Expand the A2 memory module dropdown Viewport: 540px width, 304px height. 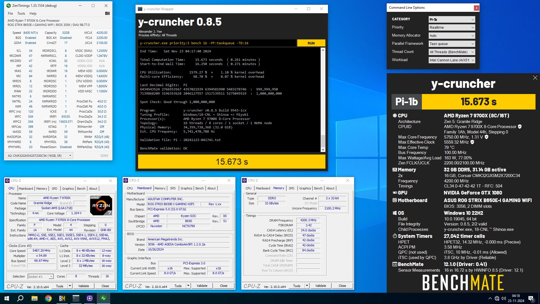pos(39,156)
